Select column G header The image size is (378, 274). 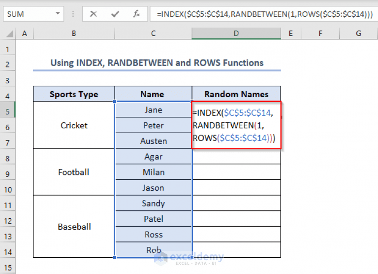(x=358, y=34)
